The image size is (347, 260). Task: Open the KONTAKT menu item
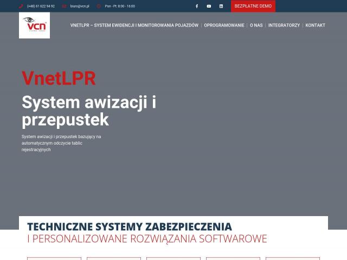[x=315, y=25]
